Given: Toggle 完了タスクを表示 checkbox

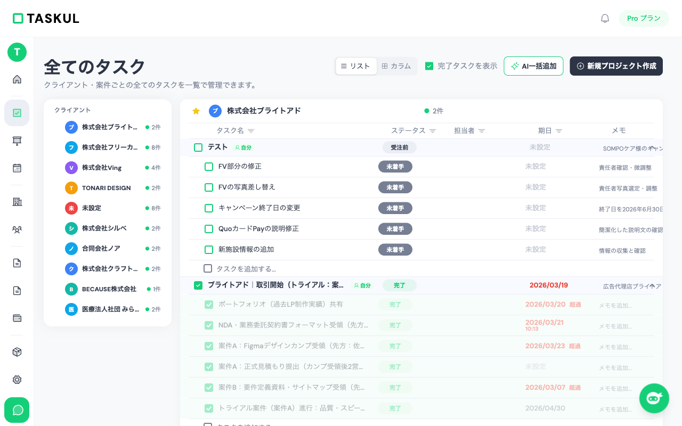Looking at the screenshot, I should coord(429,66).
